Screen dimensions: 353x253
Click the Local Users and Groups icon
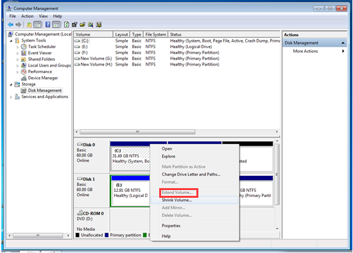coord(24,65)
